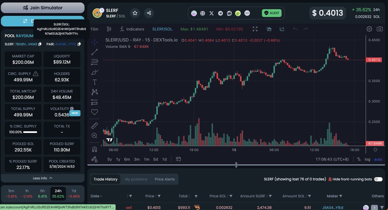This screenshot has height=210, width=388.
Task: Open the chart settings gear
Action: (x=369, y=29)
